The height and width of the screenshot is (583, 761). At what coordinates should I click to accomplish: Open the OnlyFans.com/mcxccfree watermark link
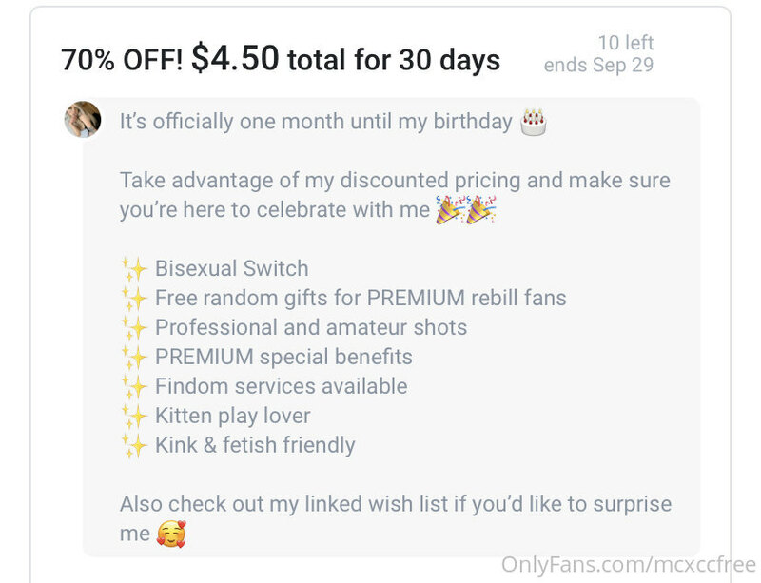(629, 565)
